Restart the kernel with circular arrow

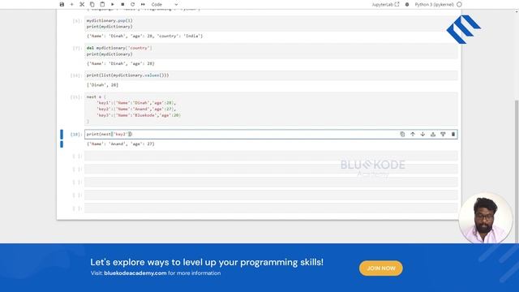click(x=132, y=4)
